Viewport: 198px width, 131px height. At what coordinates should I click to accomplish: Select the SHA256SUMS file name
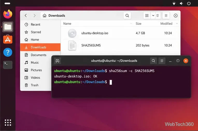91,45
